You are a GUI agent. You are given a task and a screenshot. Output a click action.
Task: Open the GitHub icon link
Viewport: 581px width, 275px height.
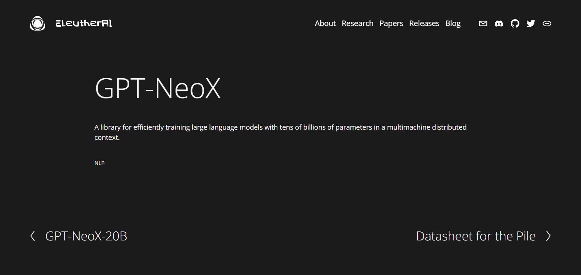pos(515,24)
